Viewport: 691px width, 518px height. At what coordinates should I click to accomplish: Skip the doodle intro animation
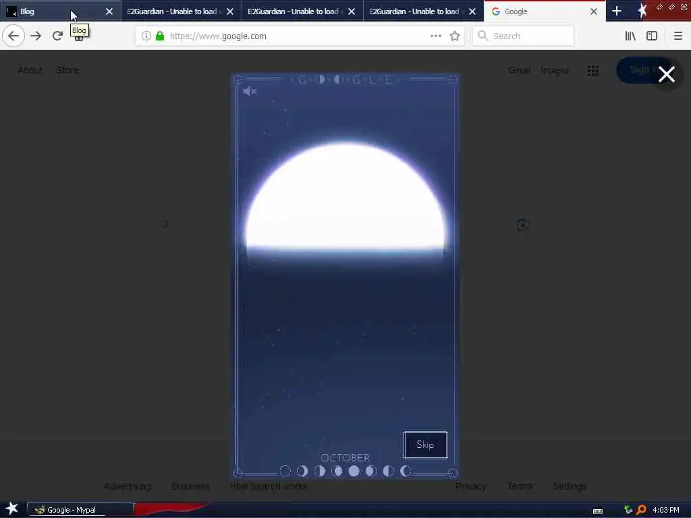click(425, 445)
